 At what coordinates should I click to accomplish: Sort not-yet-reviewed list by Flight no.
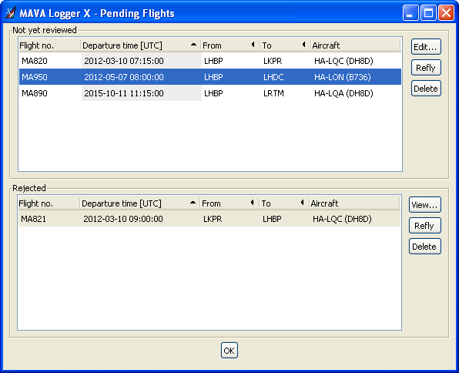(x=49, y=45)
